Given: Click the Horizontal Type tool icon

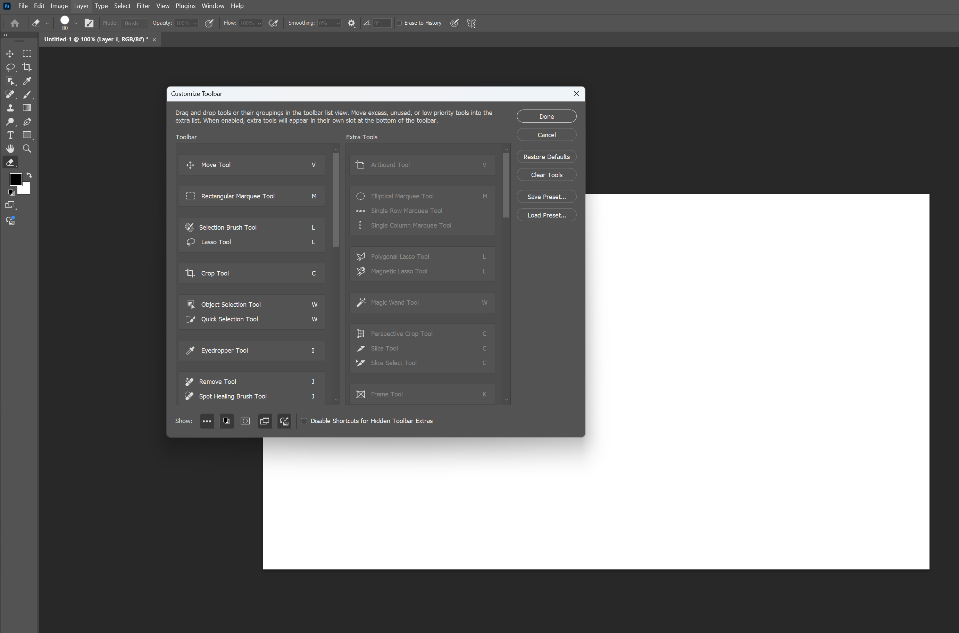Looking at the screenshot, I should [x=10, y=135].
